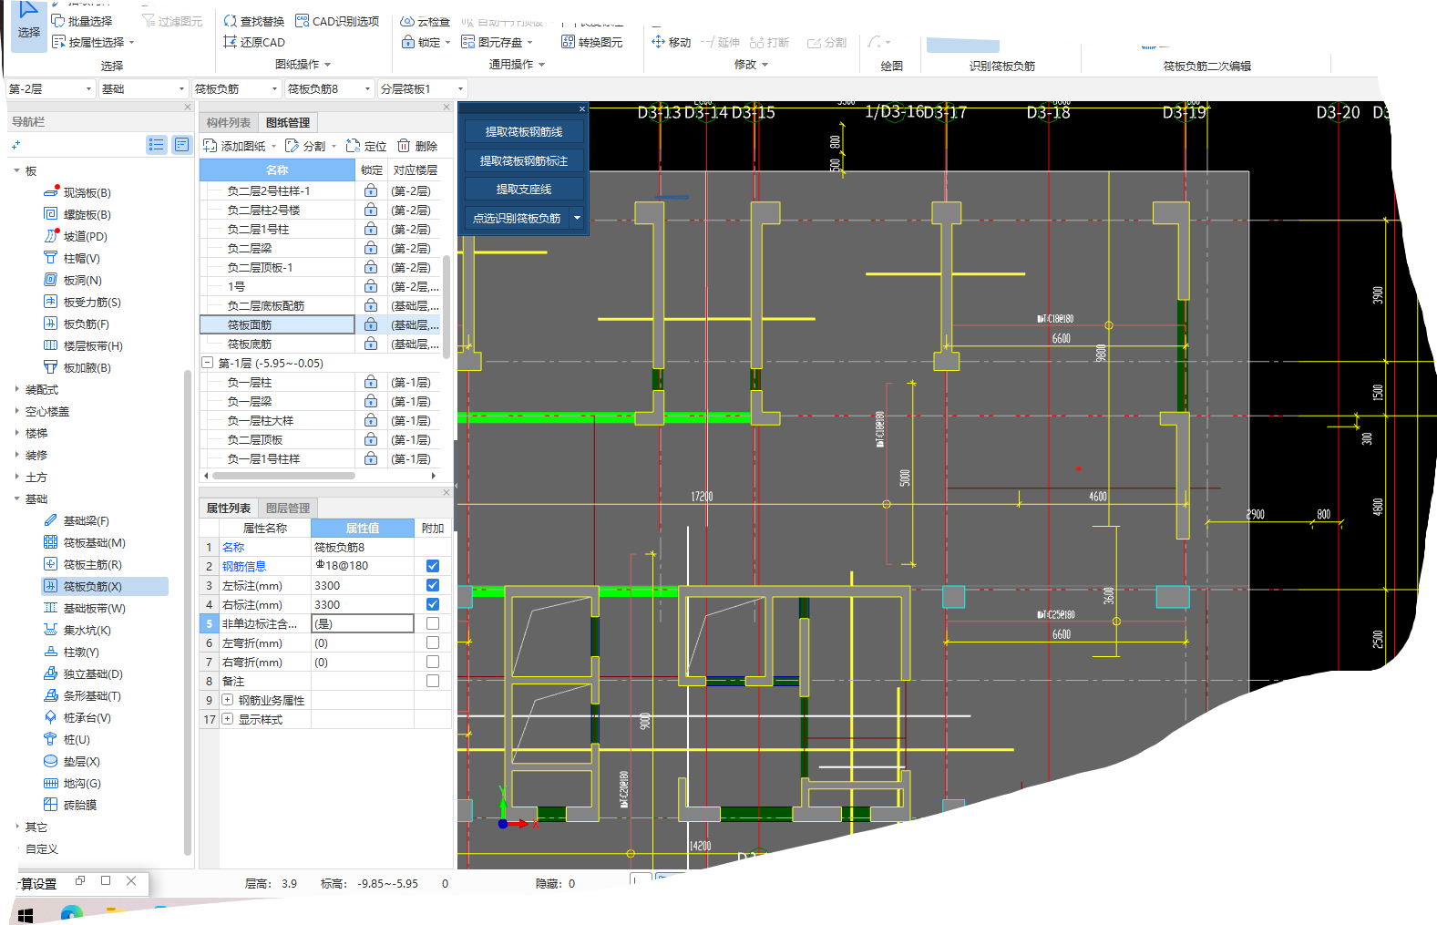
Task: Check 左弯折(mm) 附加 checkbox
Action: click(433, 642)
